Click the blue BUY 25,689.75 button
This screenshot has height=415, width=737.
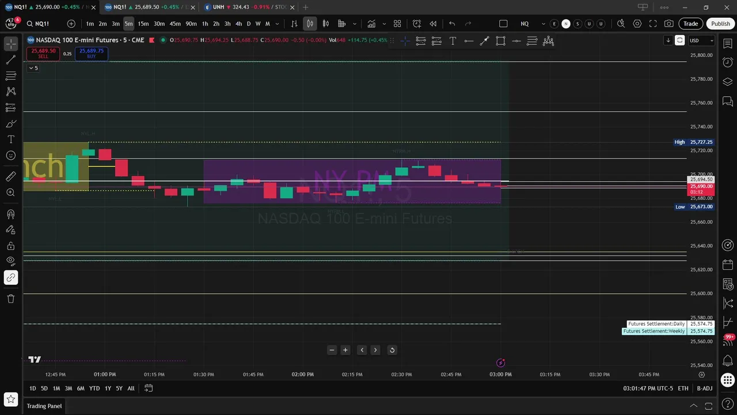(x=92, y=54)
